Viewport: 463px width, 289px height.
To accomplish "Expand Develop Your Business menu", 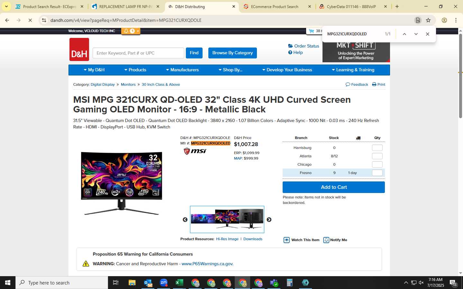I will [287, 70].
